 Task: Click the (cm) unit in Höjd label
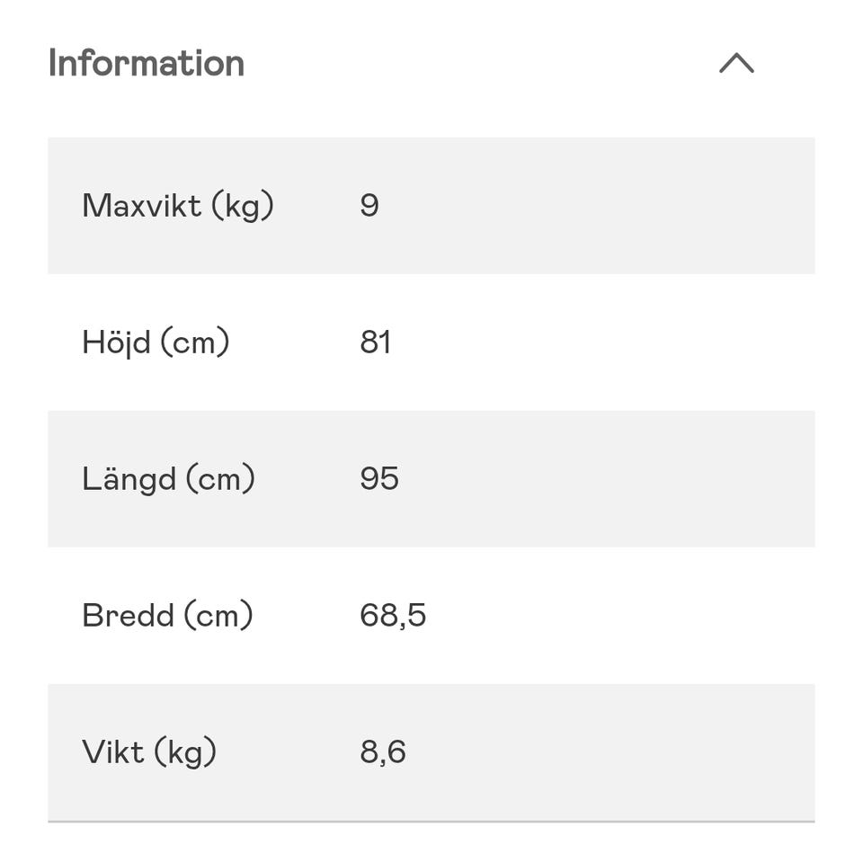(x=194, y=343)
